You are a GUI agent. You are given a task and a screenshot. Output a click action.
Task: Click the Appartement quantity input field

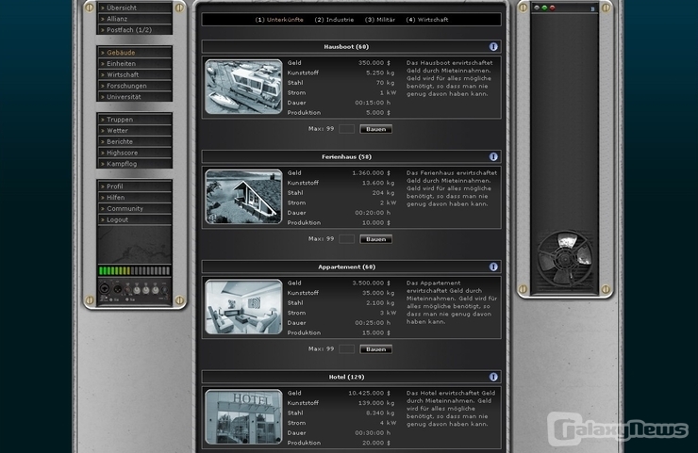[346, 349]
